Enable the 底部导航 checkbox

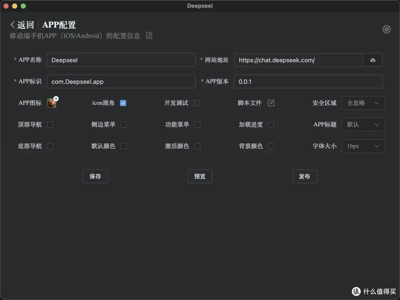tap(50, 146)
